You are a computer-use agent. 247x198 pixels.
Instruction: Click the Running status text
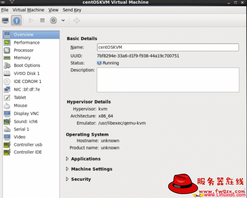click(111, 63)
